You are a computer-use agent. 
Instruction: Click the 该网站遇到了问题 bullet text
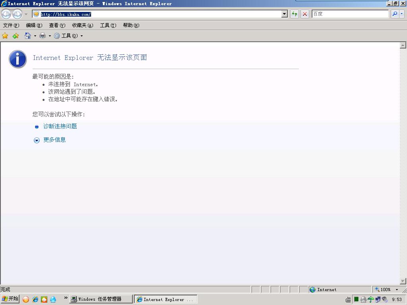click(x=72, y=92)
